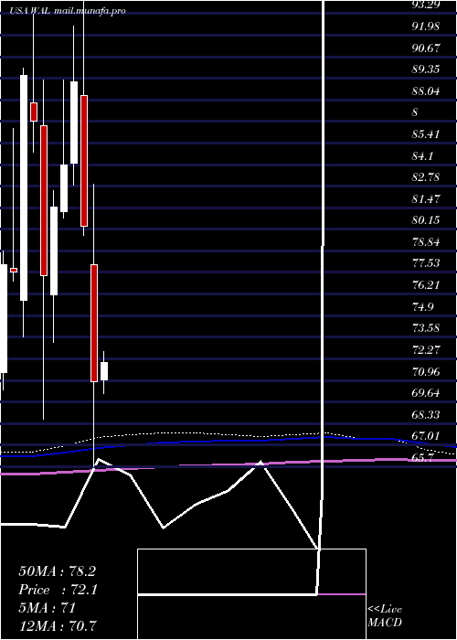Click the 73.58 price axis label
The width and height of the screenshot is (457, 640).
[x=426, y=327]
